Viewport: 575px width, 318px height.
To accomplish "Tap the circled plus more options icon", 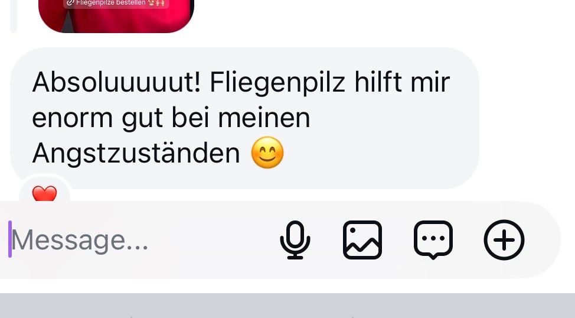I will [x=504, y=240].
